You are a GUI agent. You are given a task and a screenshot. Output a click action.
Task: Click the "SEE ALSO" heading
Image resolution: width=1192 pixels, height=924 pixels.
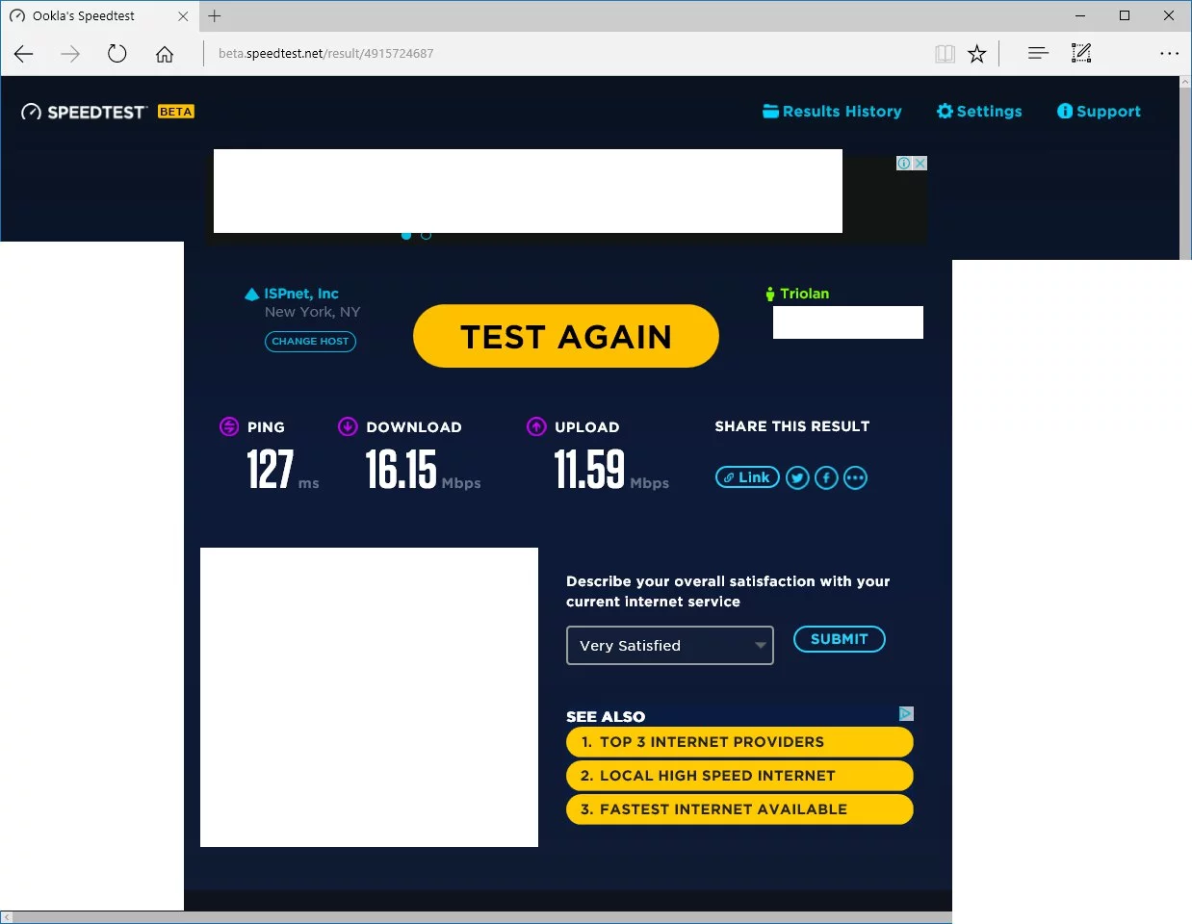tap(606, 716)
